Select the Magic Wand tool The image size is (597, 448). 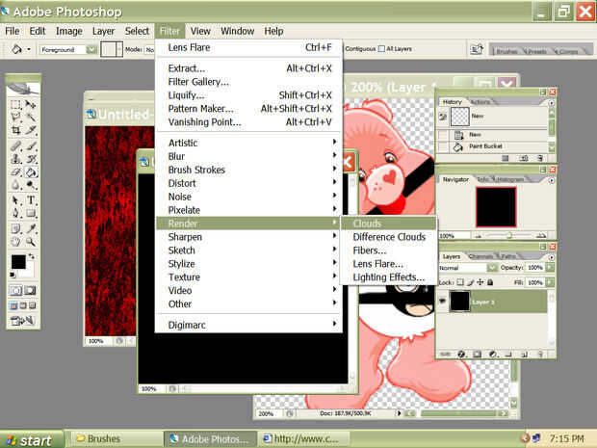click(x=31, y=117)
